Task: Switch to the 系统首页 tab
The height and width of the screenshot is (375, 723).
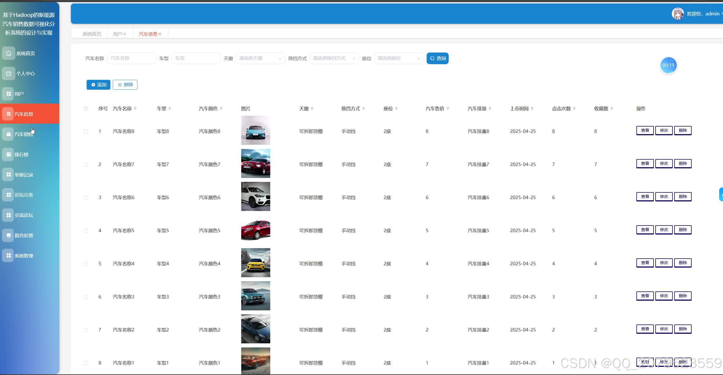Action: [x=92, y=34]
